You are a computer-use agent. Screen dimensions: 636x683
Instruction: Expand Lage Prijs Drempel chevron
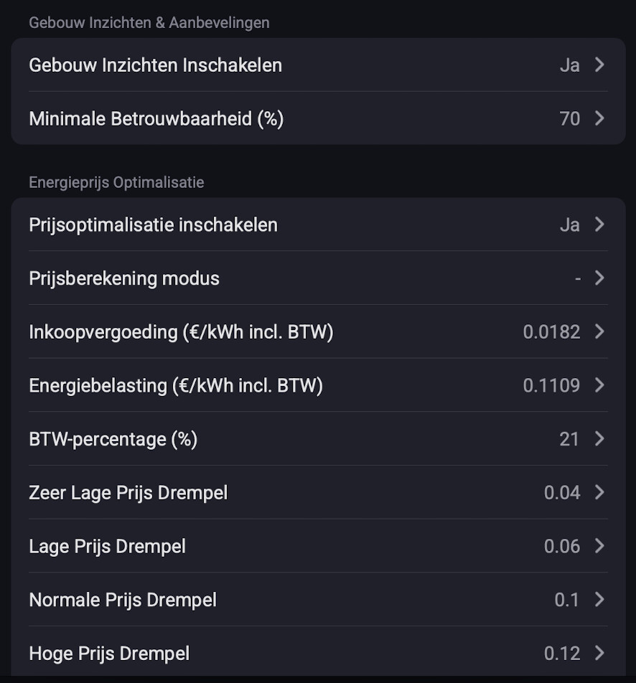[600, 546]
